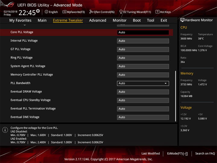Click Memory Controller PLL Voltage field
The height and width of the screenshot is (163, 217).
tap(143, 75)
